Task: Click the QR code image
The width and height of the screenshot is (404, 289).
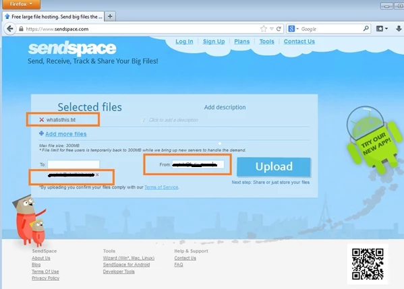Action: tap(368, 264)
